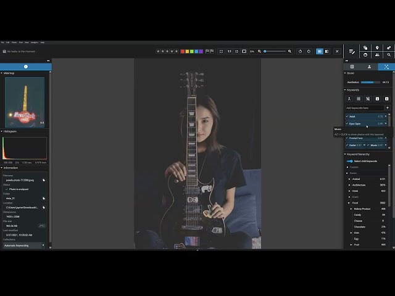Click the zoom slider track
Viewport: 395px width, 296px height.
(x=275, y=51)
